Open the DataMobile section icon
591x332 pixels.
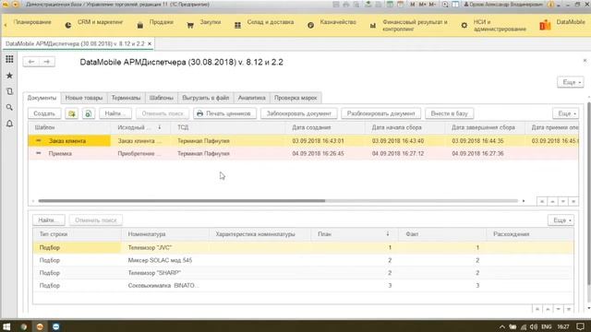[545, 25]
